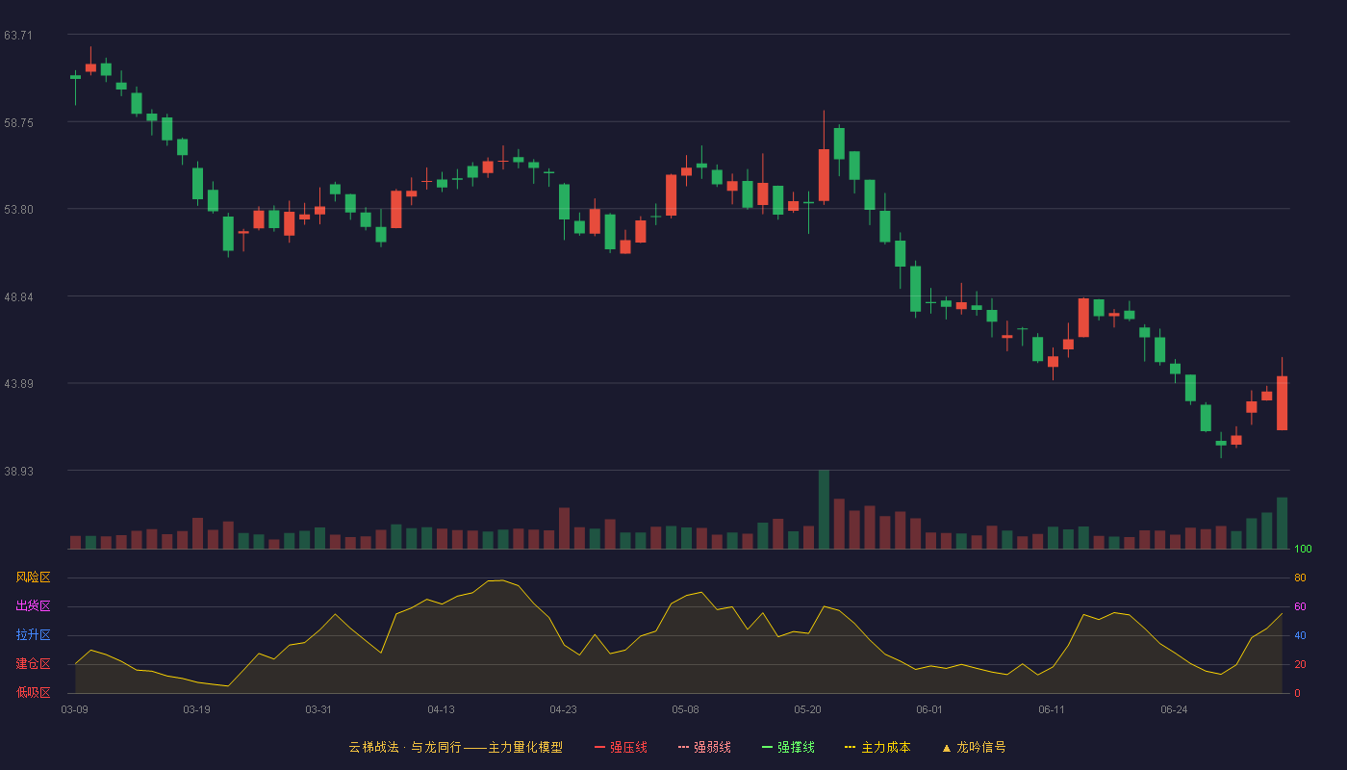This screenshot has height=770, width=1347.
Task: Click the 03-31 date axis label
Action: (318, 709)
